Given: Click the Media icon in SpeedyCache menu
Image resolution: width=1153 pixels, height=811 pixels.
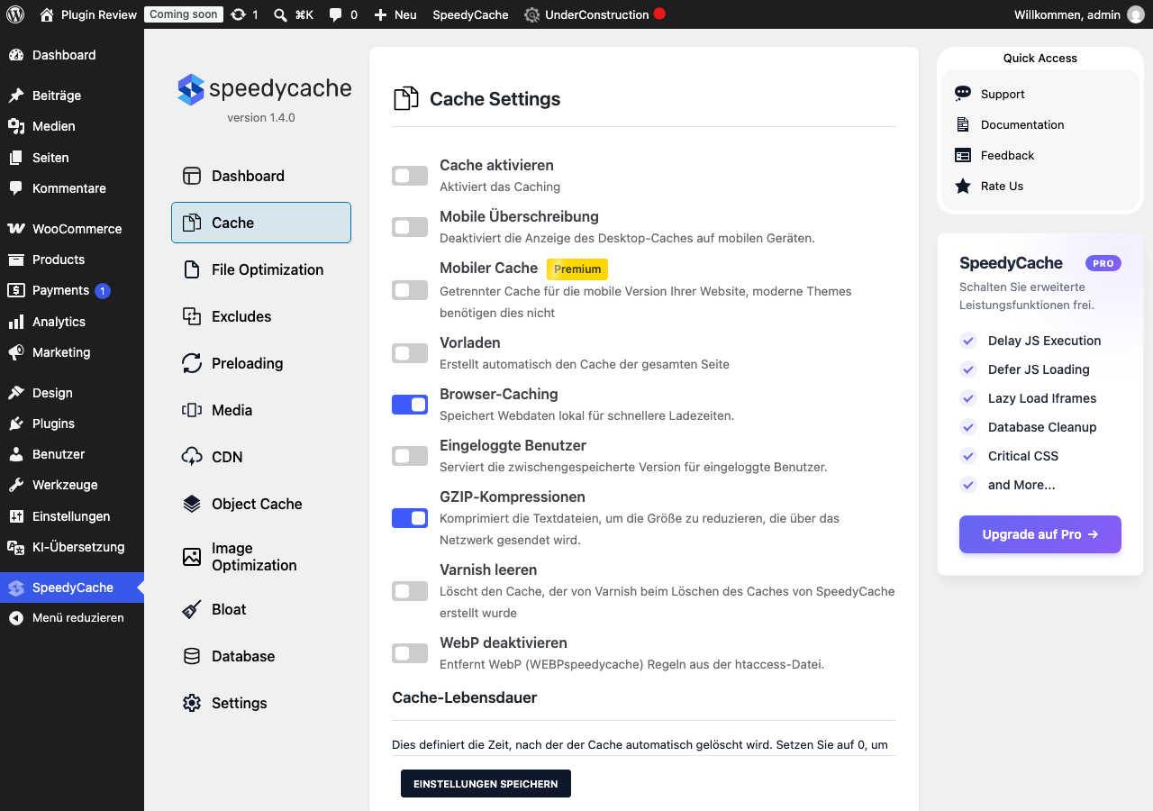Looking at the screenshot, I should click(x=192, y=410).
